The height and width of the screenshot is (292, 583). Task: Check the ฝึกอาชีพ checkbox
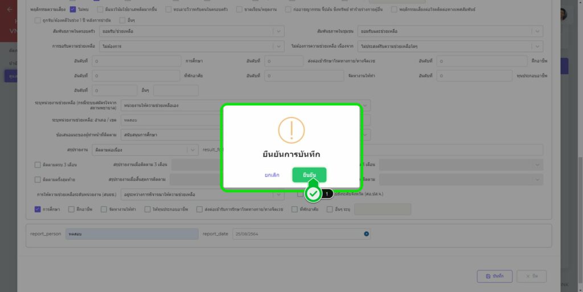[71, 209]
